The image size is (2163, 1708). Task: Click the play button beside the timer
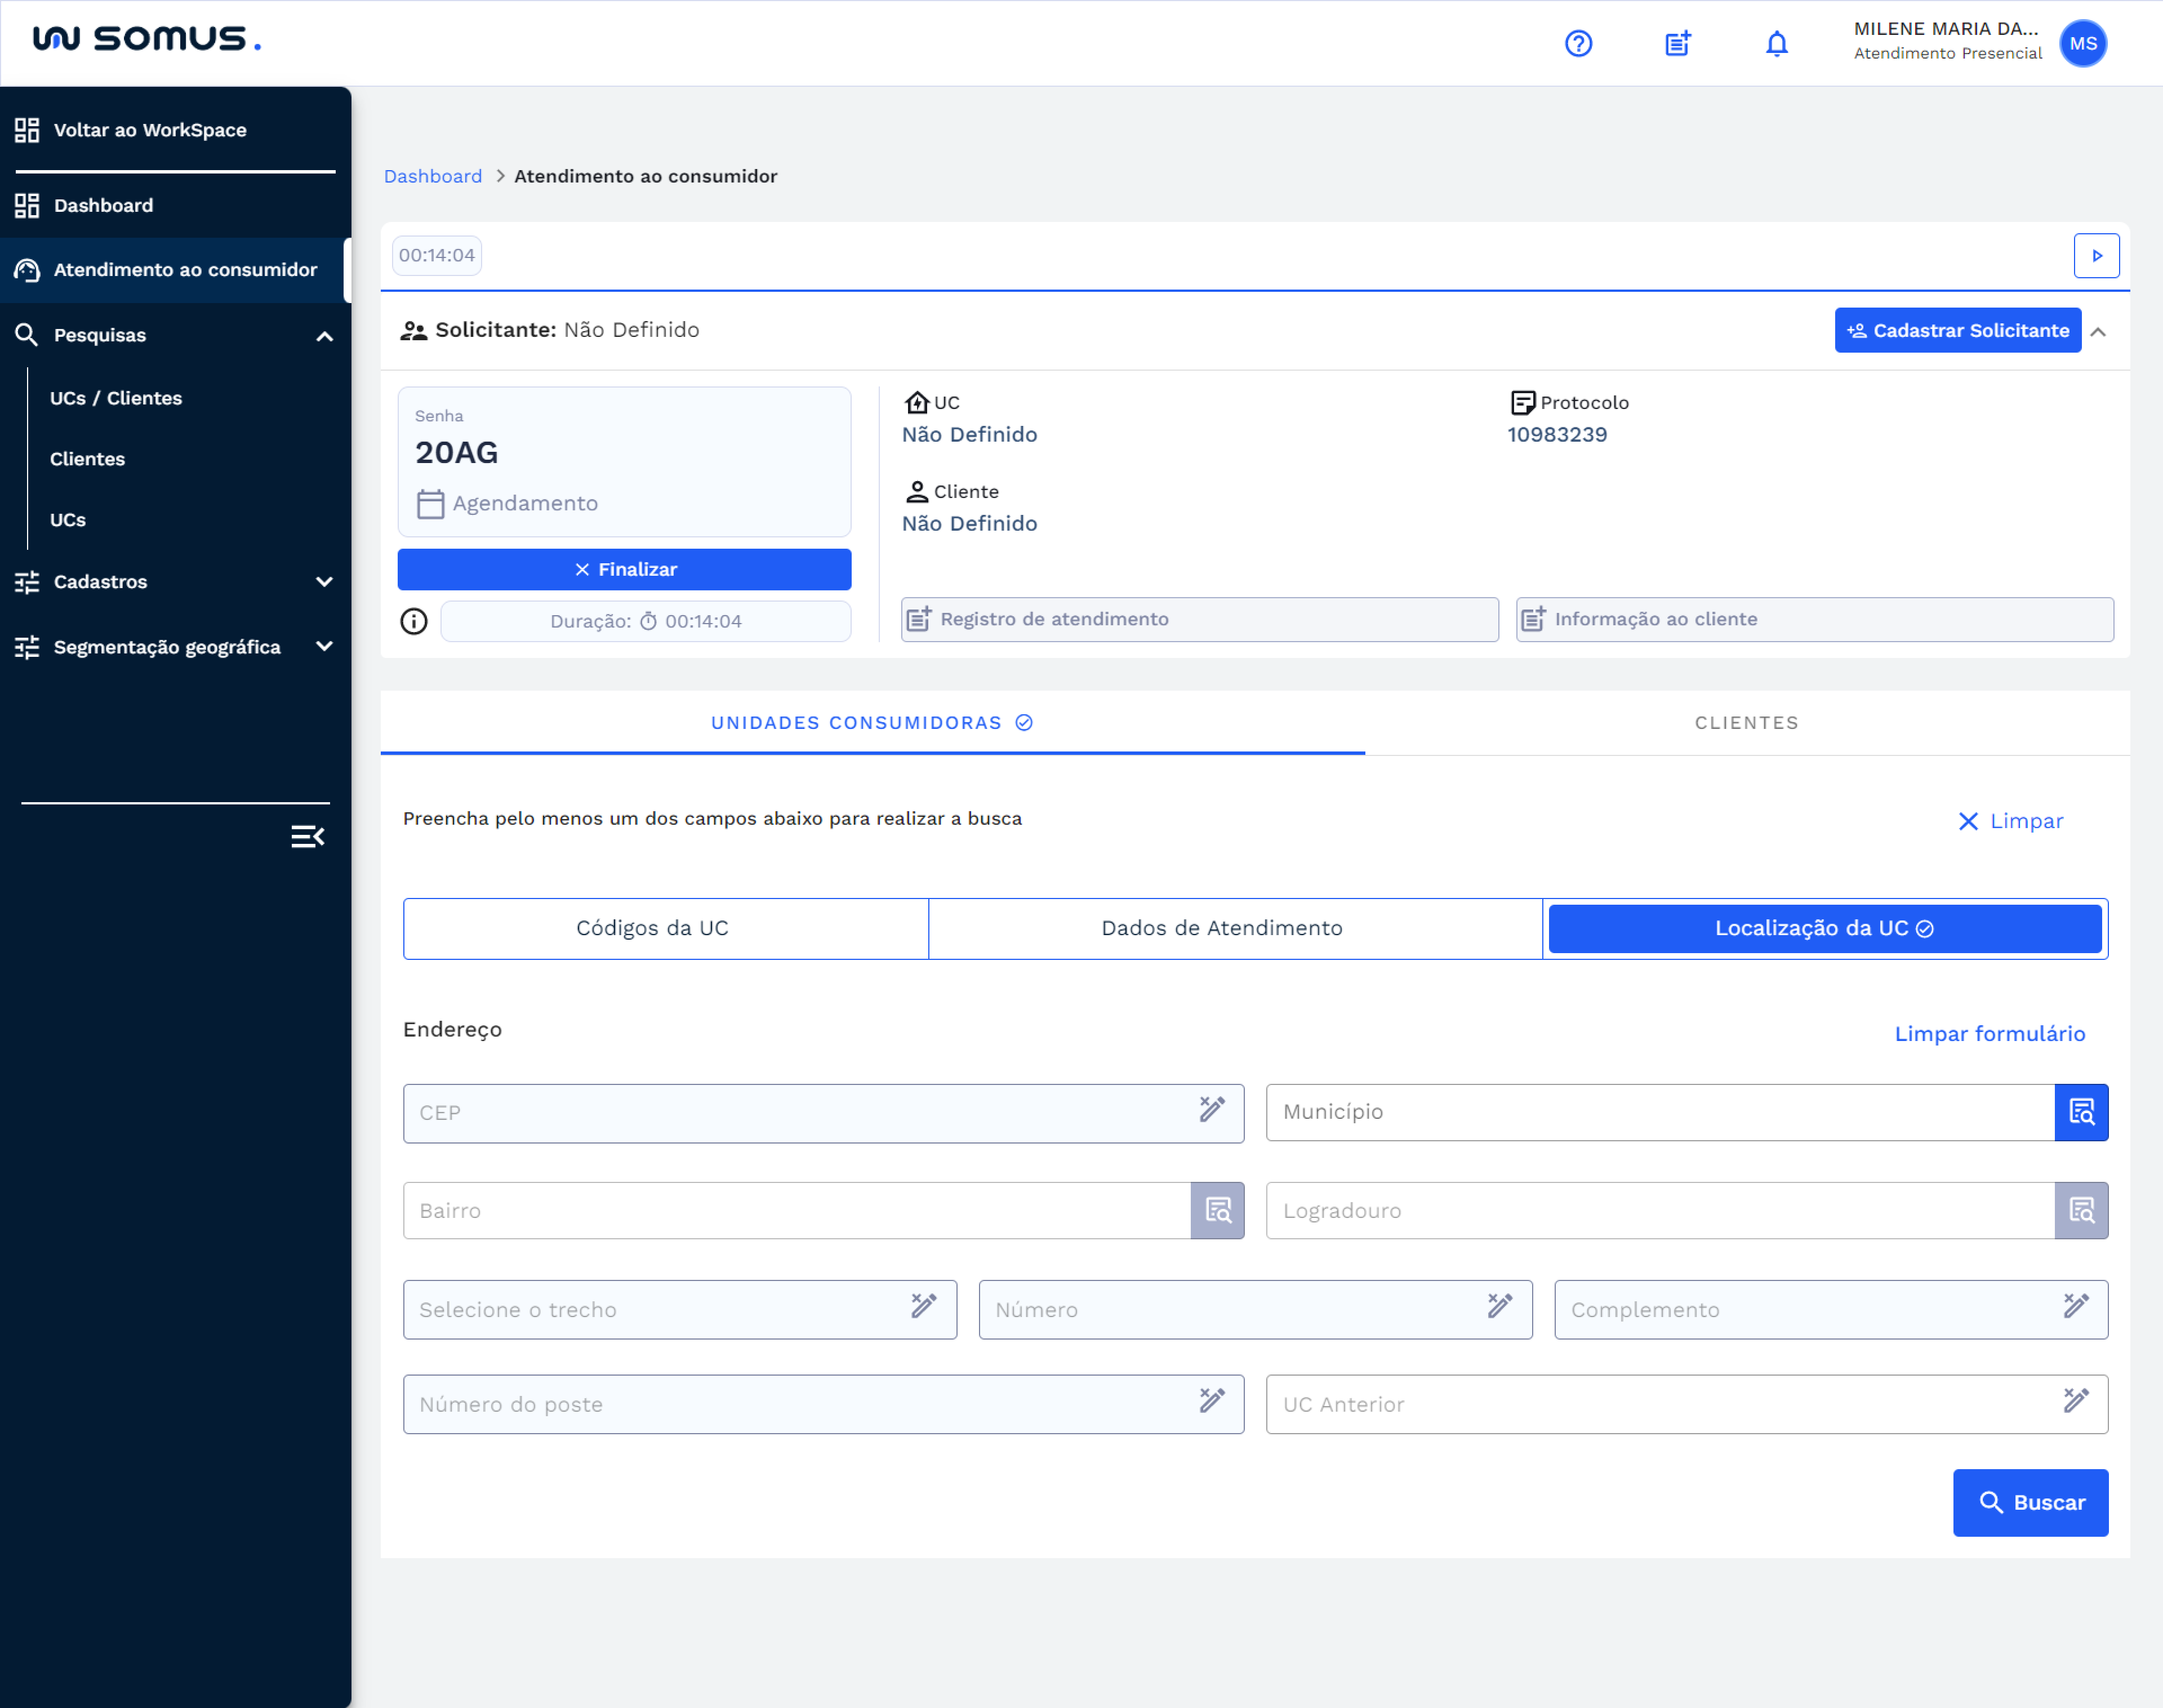pos(2096,256)
